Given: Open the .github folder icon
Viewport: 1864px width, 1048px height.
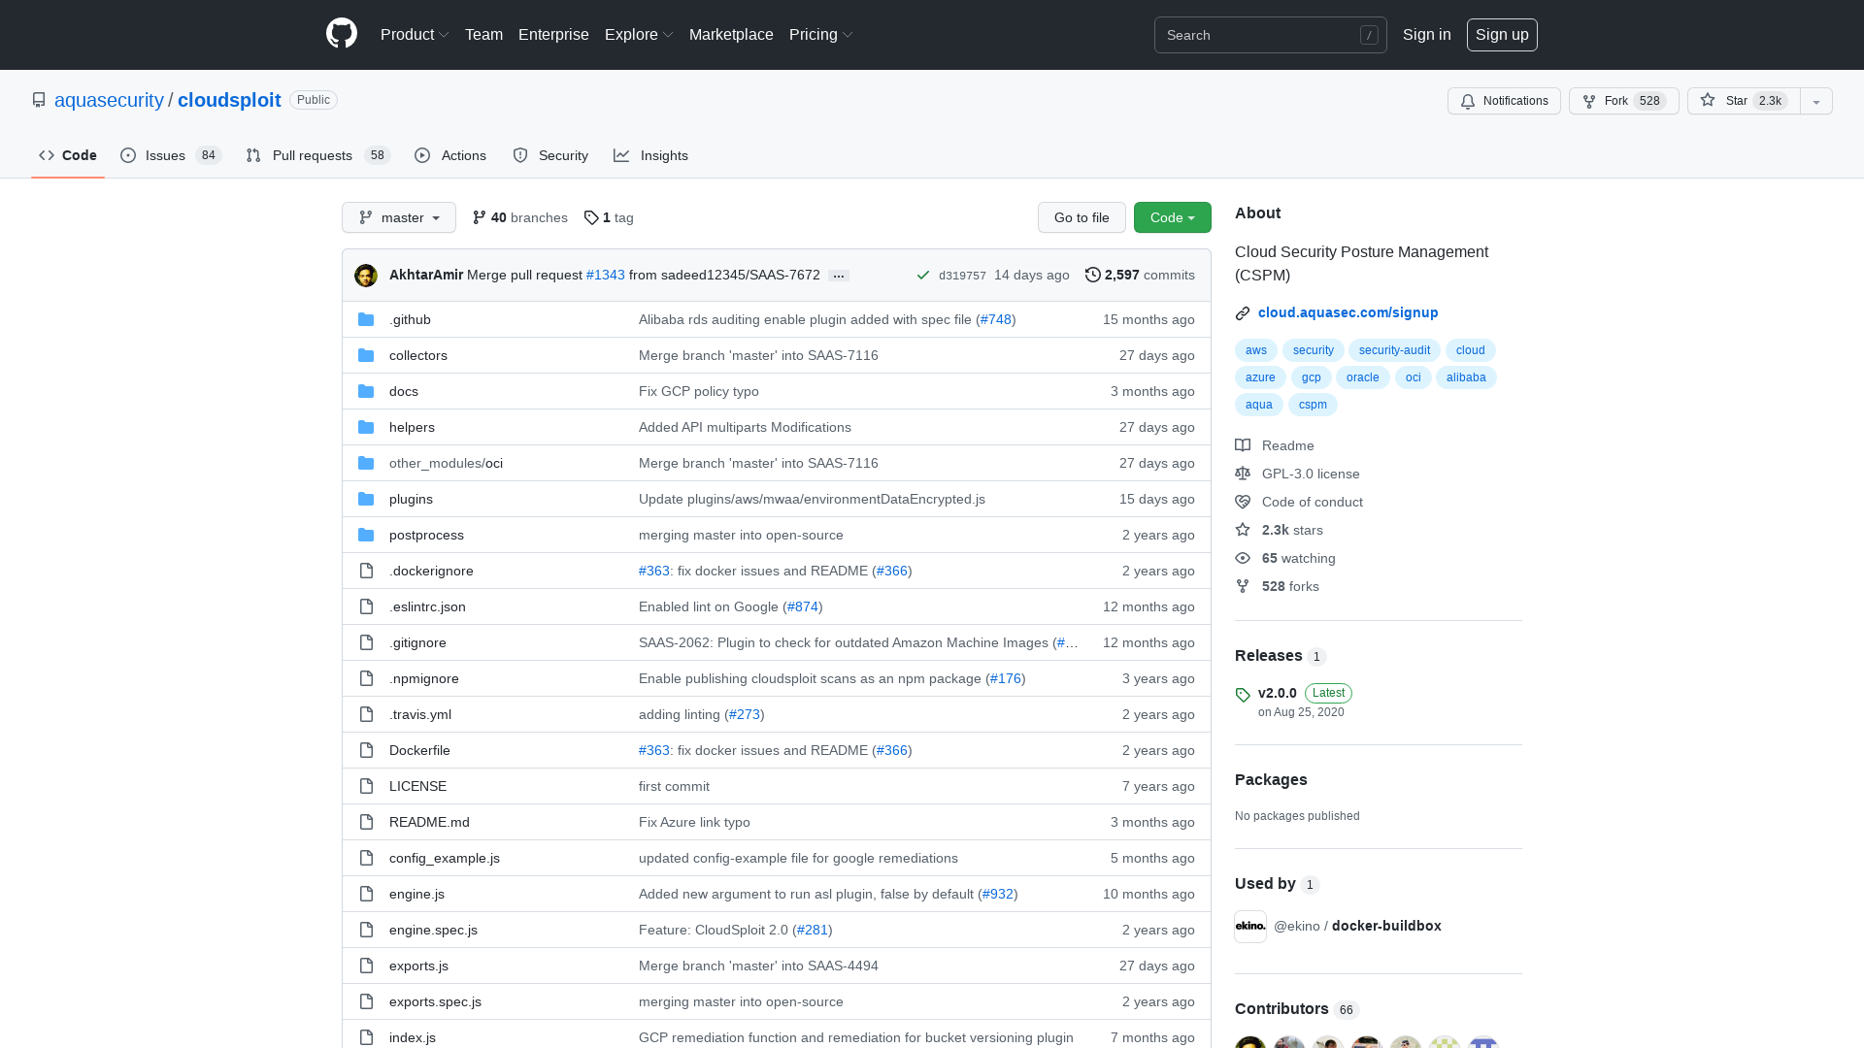Looking at the screenshot, I should coord(366,319).
